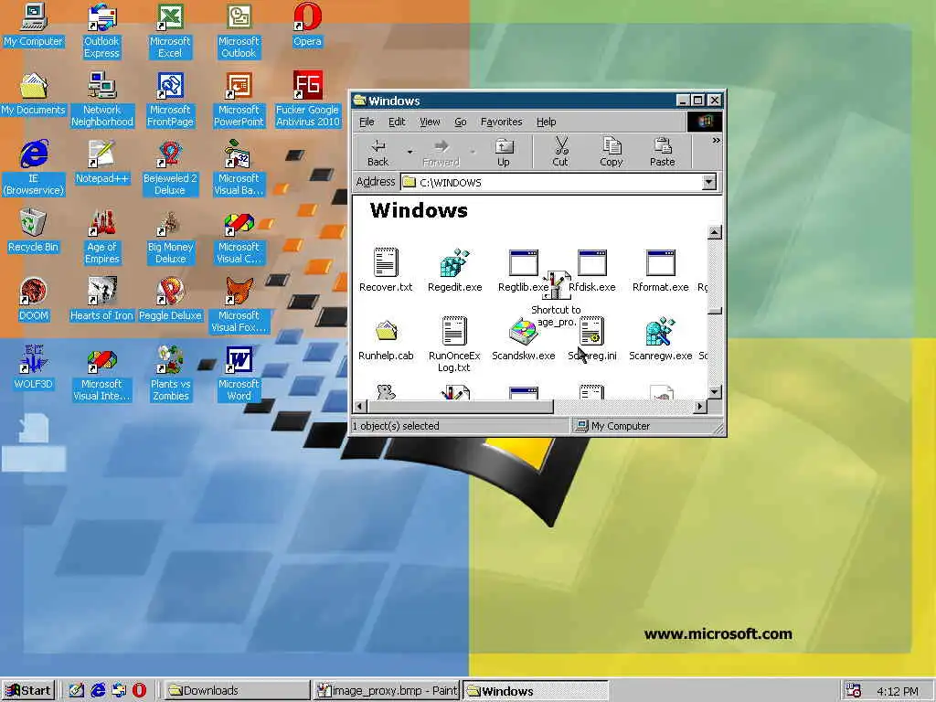The height and width of the screenshot is (702, 936).
Task: Select the Microsoft Visual C++ shortcut
Action: pyautogui.click(x=239, y=237)
